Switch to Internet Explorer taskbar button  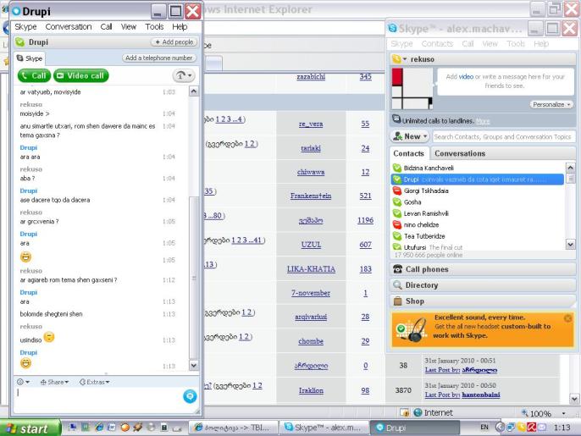click(234, 428)
